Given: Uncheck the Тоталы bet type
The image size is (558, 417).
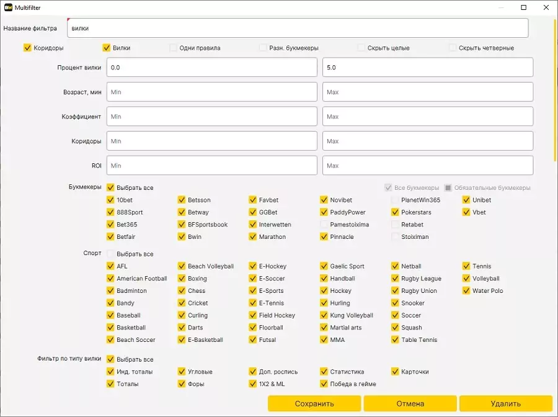Looking at the screenshot, I should pyautogui.click(x=110, y=384).
